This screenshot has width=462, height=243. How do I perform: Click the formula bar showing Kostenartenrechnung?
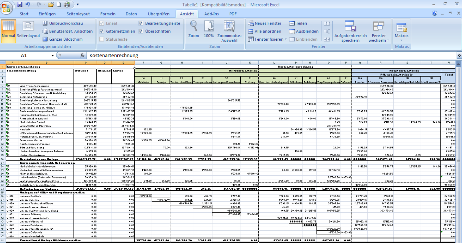point(270,55)
